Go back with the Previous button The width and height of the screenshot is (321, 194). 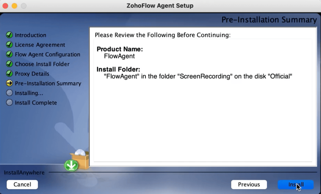(249, 184)
